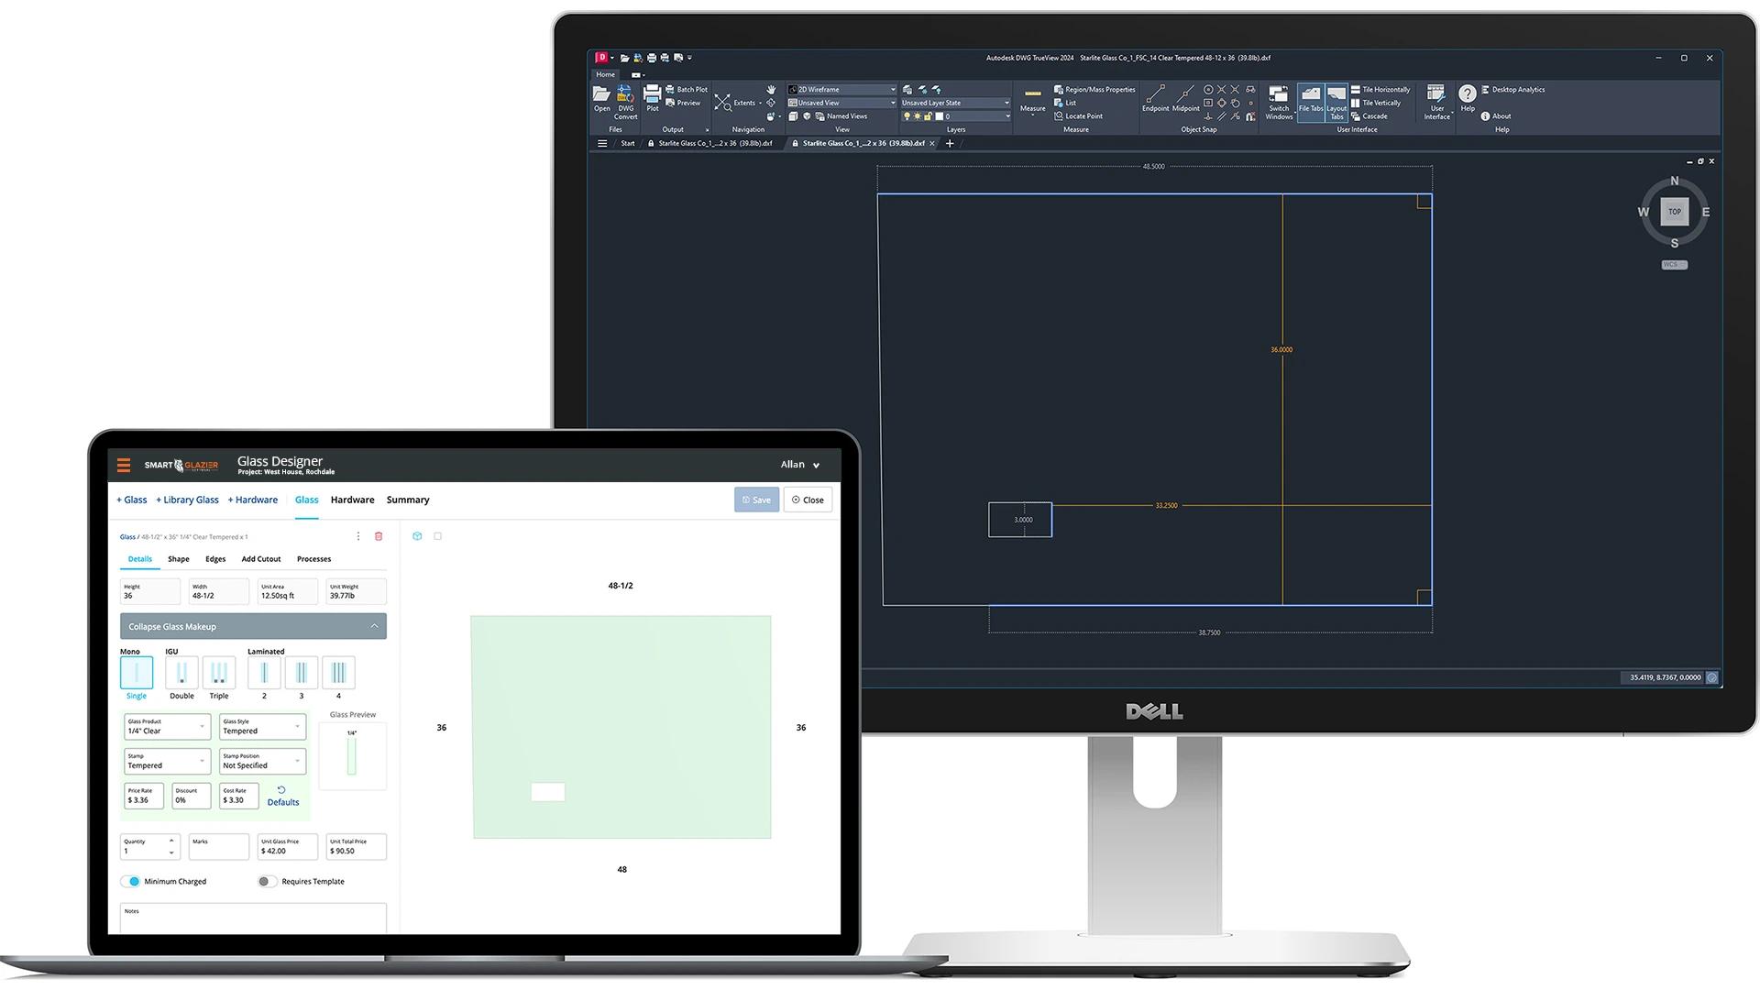Screen dimensions: 1760x990
Task: Click the DWG Convert icon
Action: coord(625,95)
